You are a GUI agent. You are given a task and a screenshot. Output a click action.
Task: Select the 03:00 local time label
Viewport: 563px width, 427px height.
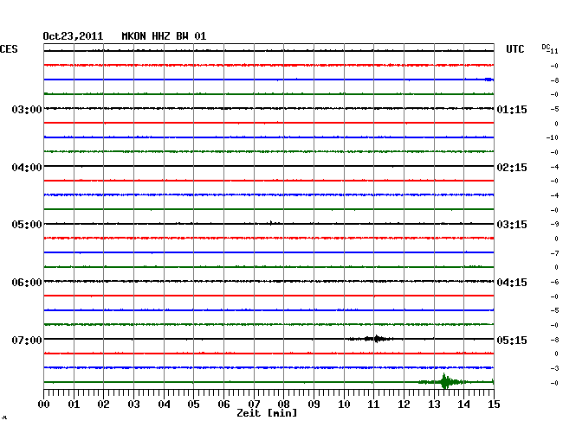tap(27, 109)
